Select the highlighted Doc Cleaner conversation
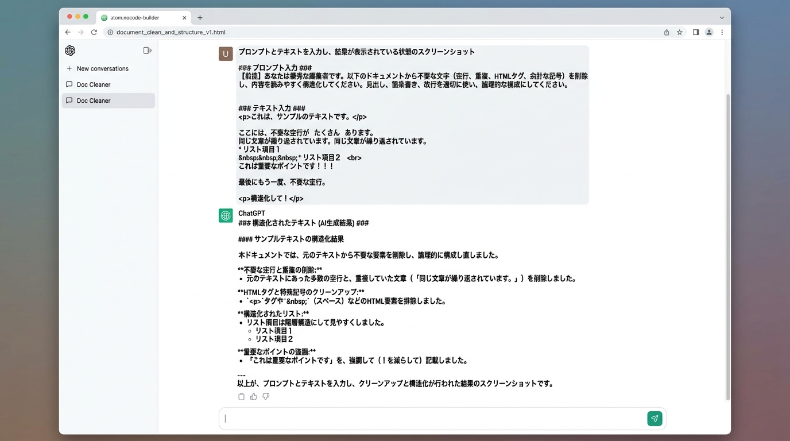790x441 pixels. tap(94, 100)
